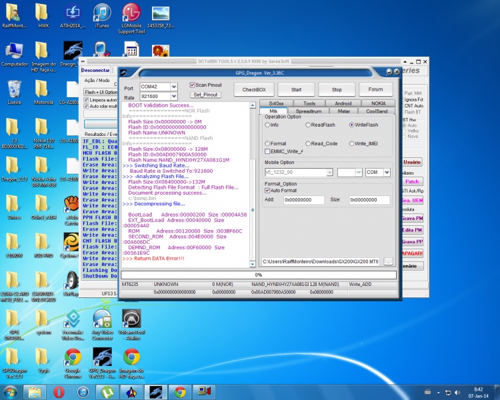Toggle the Scan Pinout checkbox

[x=192, y=85]
